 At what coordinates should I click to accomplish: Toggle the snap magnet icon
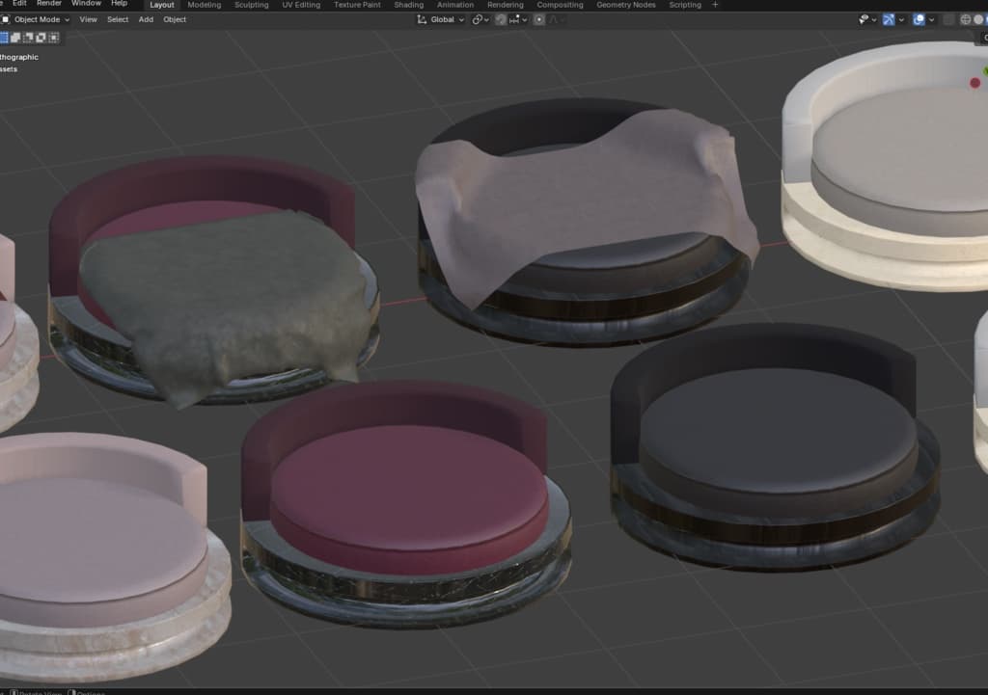pos(502,19)
